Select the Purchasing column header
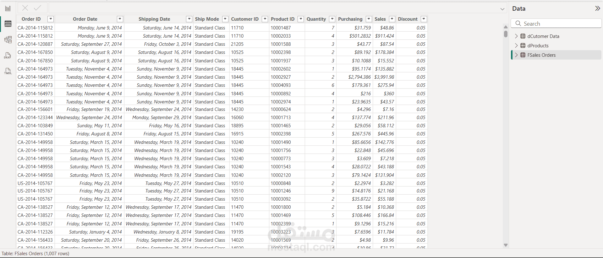Image resolution: width=603 pixels, height=258 pixels. click(350, 19)
